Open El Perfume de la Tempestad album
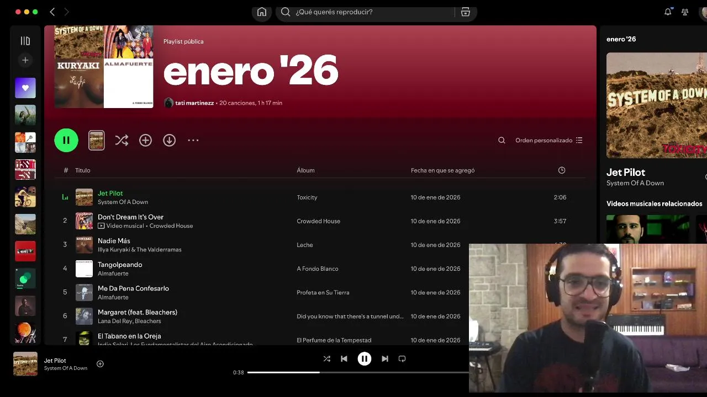707x397 pixels. (x=334, y=340)
